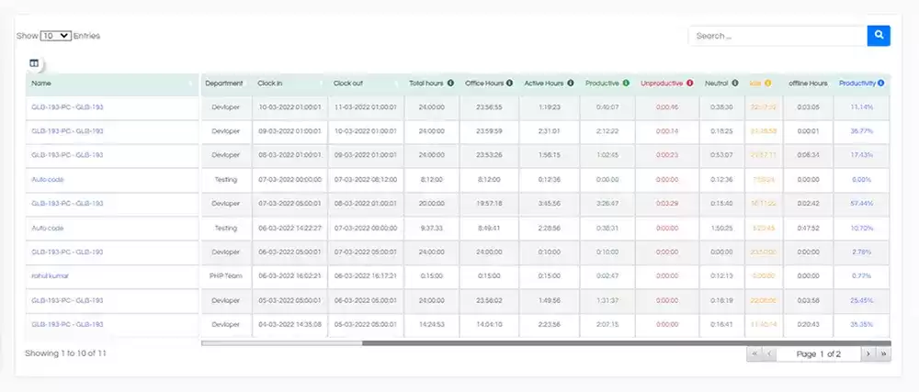Open the rahul kumar employee link
Viewport: 919px width, 392px height.
point(50,275)
